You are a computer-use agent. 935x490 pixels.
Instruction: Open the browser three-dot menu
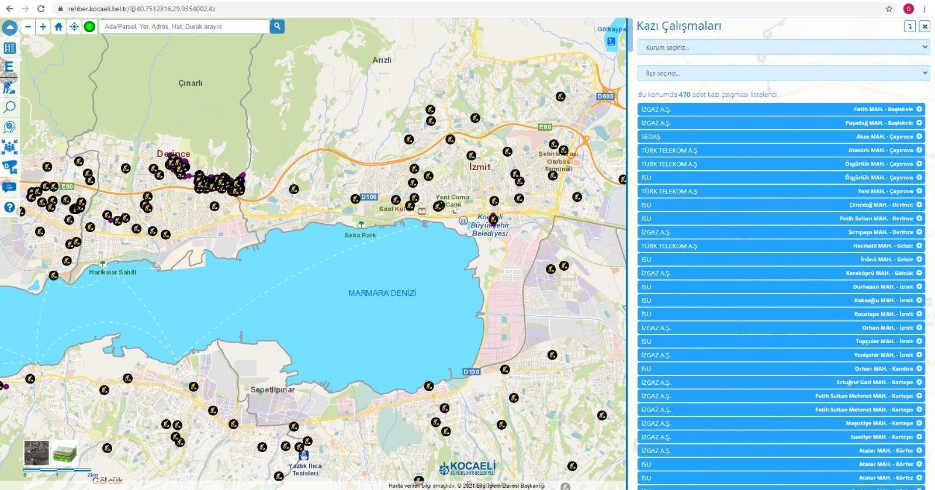pos(924,9)
